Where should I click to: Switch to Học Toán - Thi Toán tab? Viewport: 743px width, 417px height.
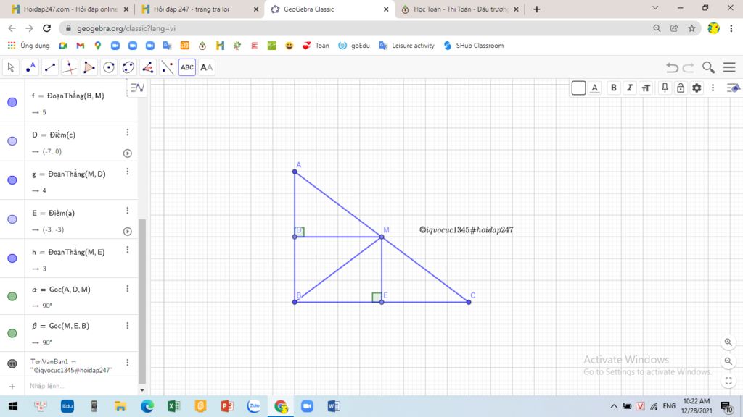tap(459, 9)
